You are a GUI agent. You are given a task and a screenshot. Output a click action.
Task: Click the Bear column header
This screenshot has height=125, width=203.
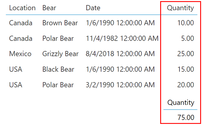pos(49,8)
